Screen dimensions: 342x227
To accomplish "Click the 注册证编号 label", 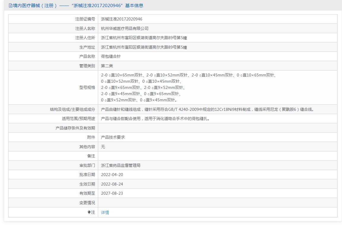I will [85, 19].
